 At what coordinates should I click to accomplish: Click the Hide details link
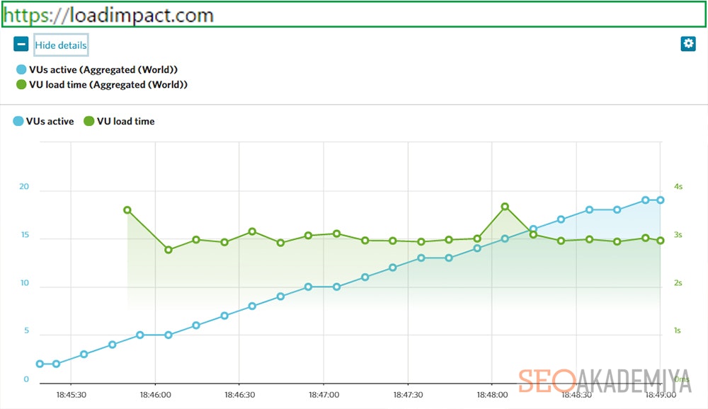[x=61, y=45]
